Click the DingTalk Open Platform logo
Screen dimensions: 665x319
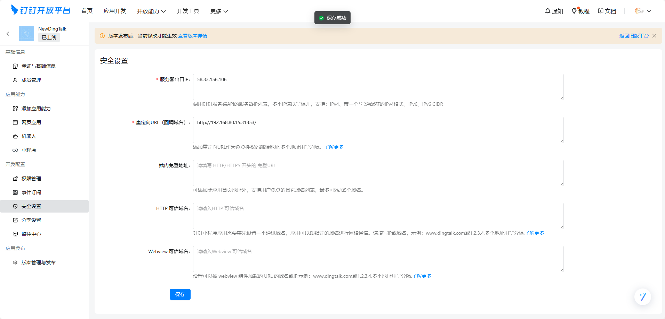point(41,10)
